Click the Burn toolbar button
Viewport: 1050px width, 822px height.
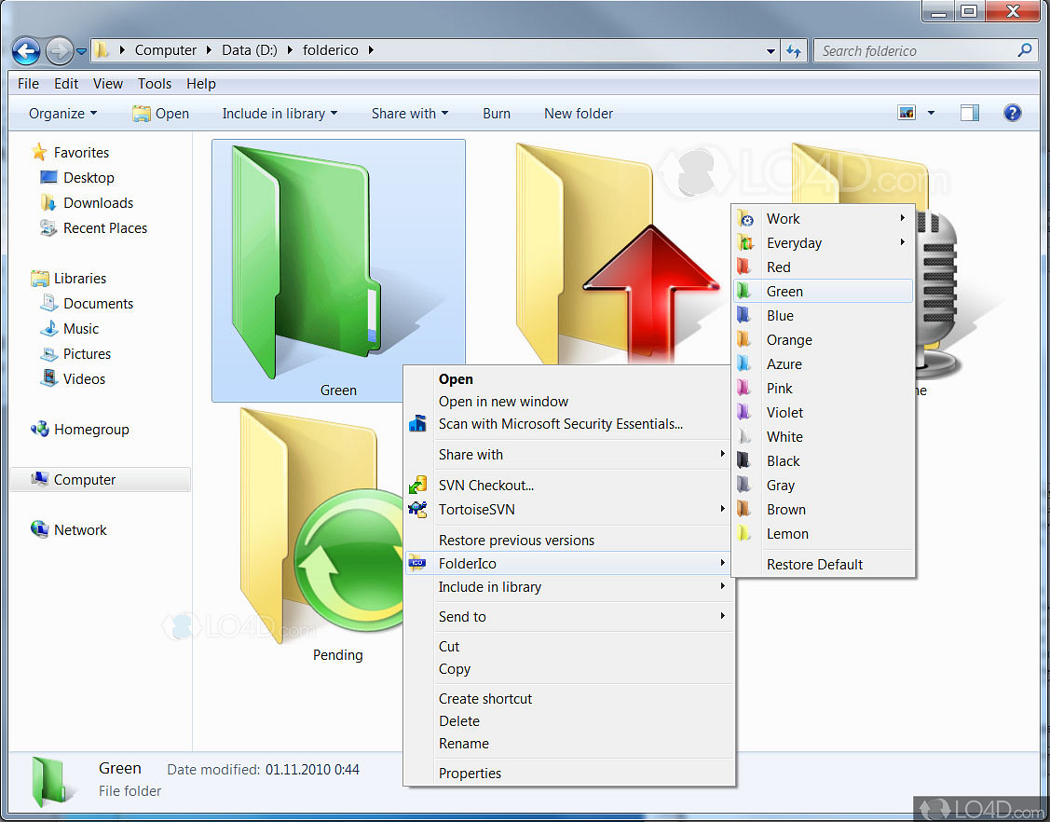497,114
